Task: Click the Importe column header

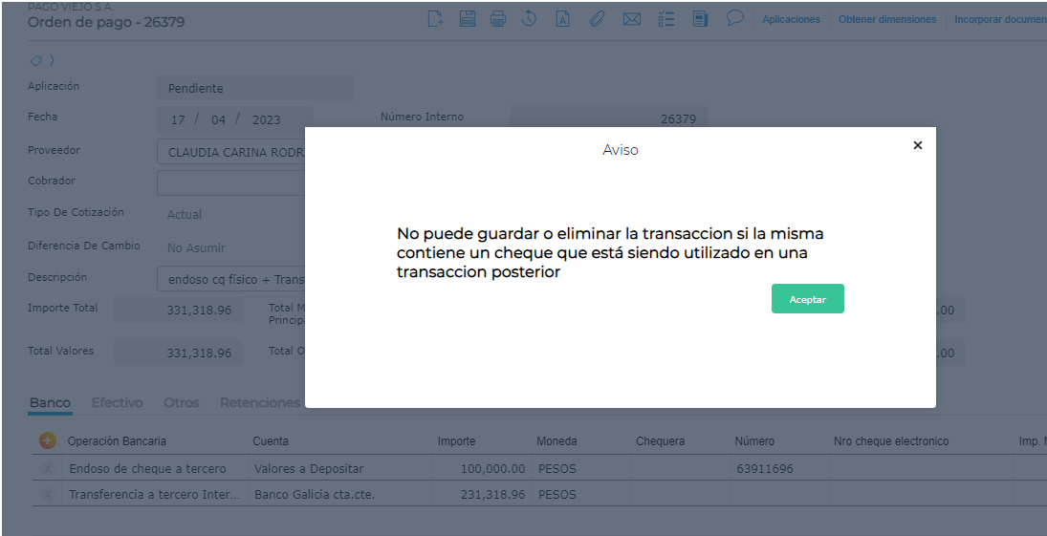Action: tap(457, 441)
